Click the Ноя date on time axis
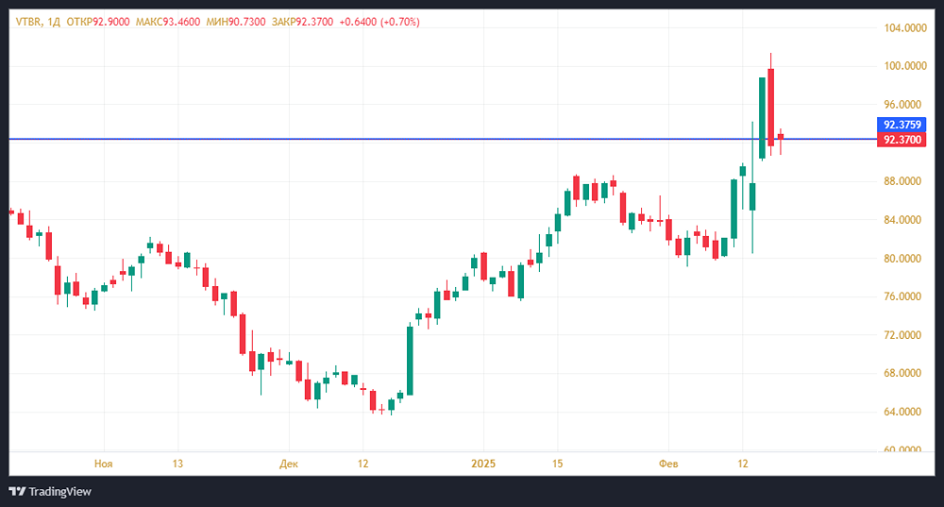 tap(104, 464)
